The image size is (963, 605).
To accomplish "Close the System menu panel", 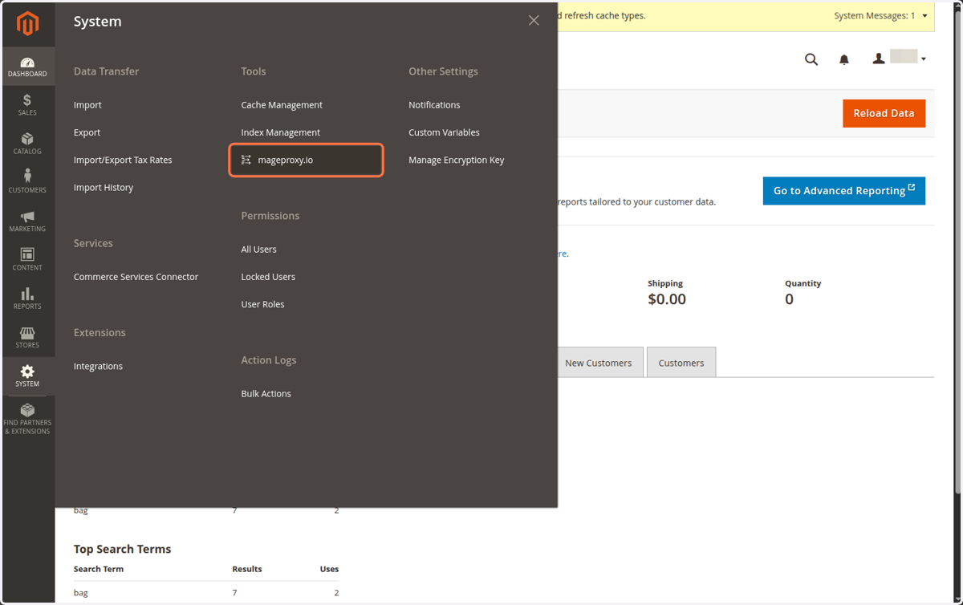I will pos(534,21).
